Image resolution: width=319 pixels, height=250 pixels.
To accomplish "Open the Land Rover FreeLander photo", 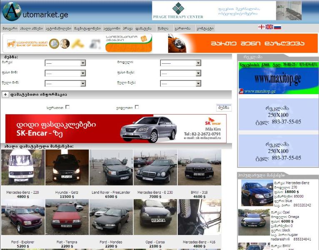I will click(x=111, y=167).
